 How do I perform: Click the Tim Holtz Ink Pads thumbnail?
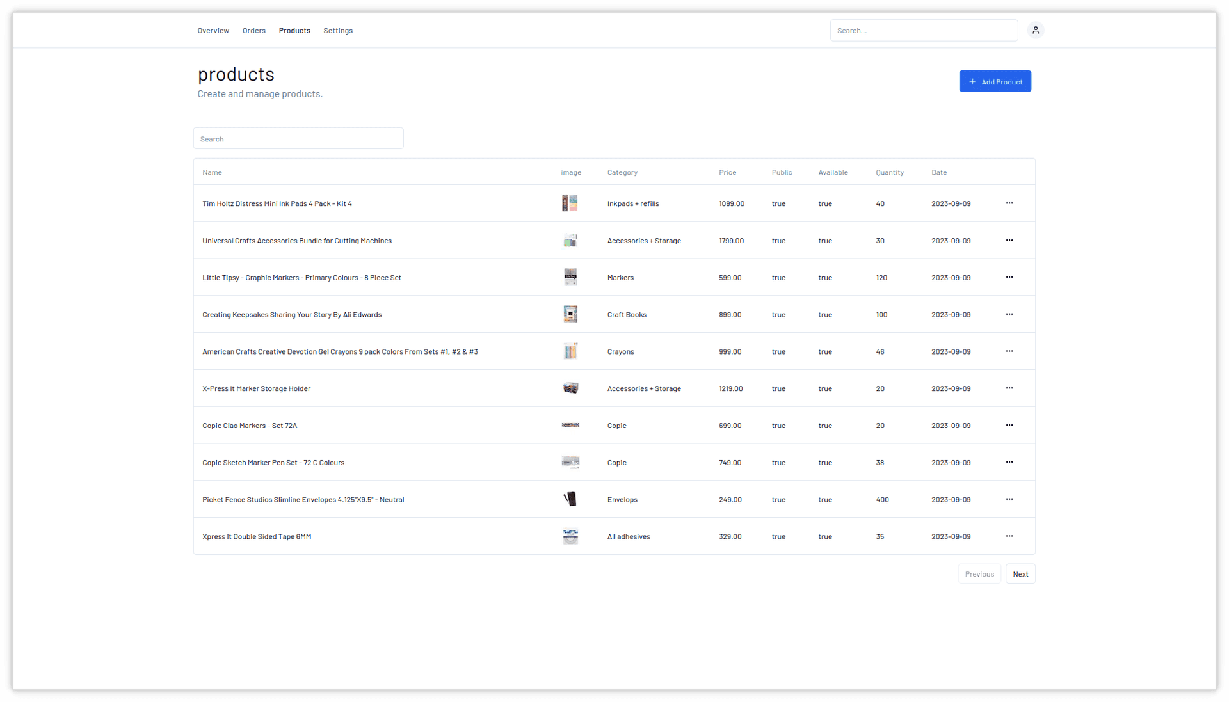click(x=570, y=203)
